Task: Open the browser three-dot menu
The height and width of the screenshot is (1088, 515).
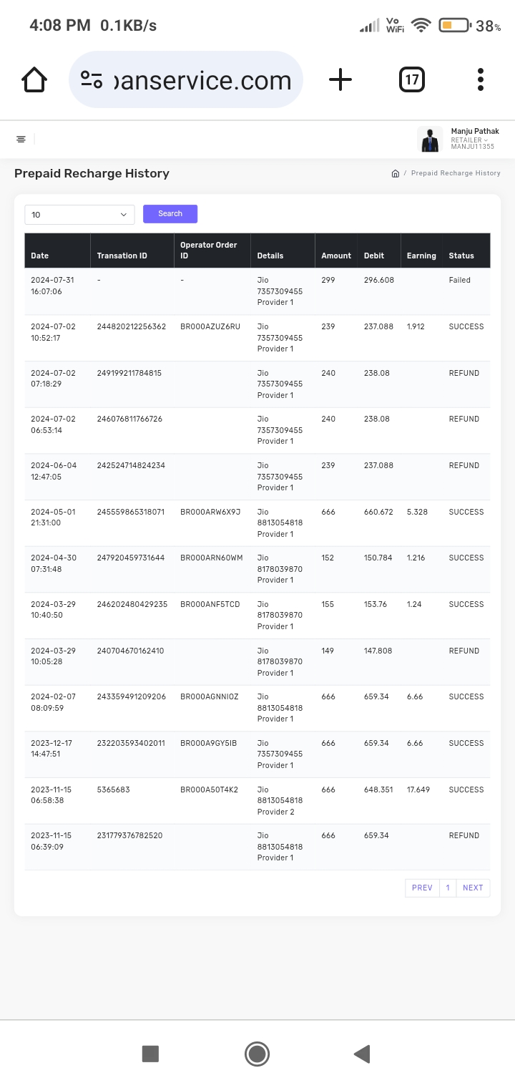Action: 481,79
